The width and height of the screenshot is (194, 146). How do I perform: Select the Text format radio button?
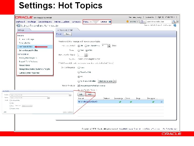79,50
